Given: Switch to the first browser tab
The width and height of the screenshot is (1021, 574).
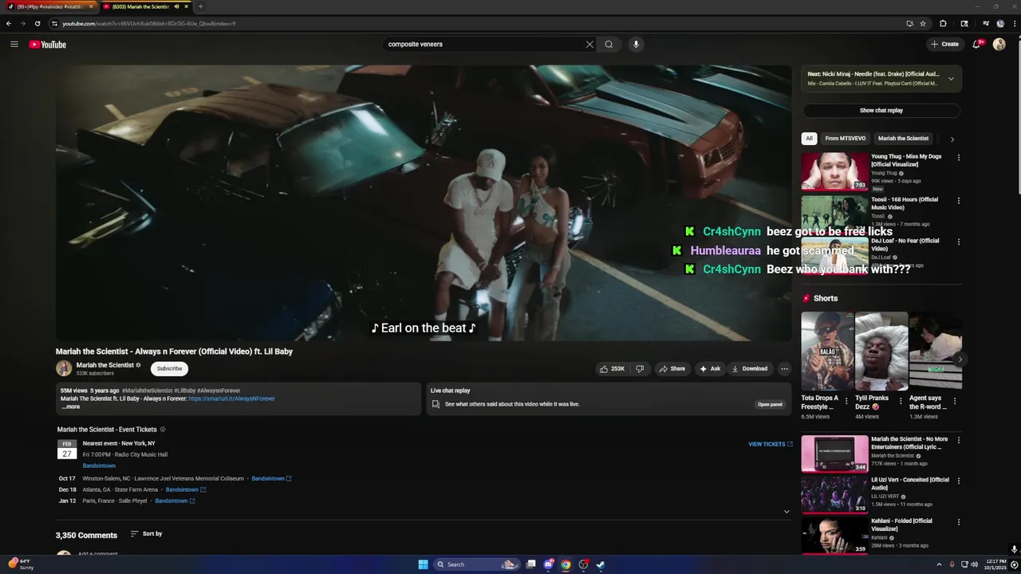Looking at the screenshot, I should (49, 6).
